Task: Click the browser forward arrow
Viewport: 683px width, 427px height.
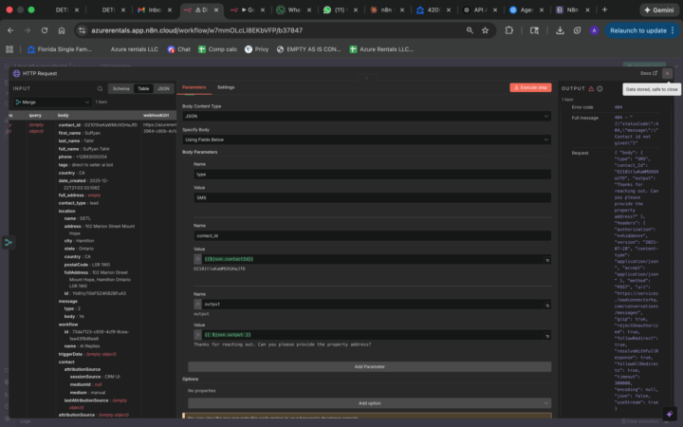Action: [x=28, y=30]
